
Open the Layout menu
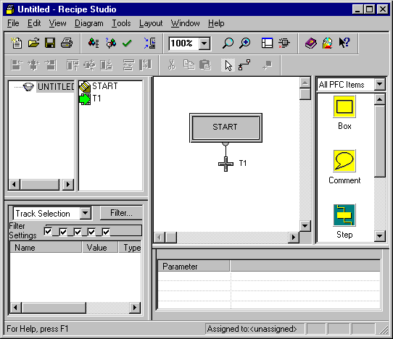point(151,23)
